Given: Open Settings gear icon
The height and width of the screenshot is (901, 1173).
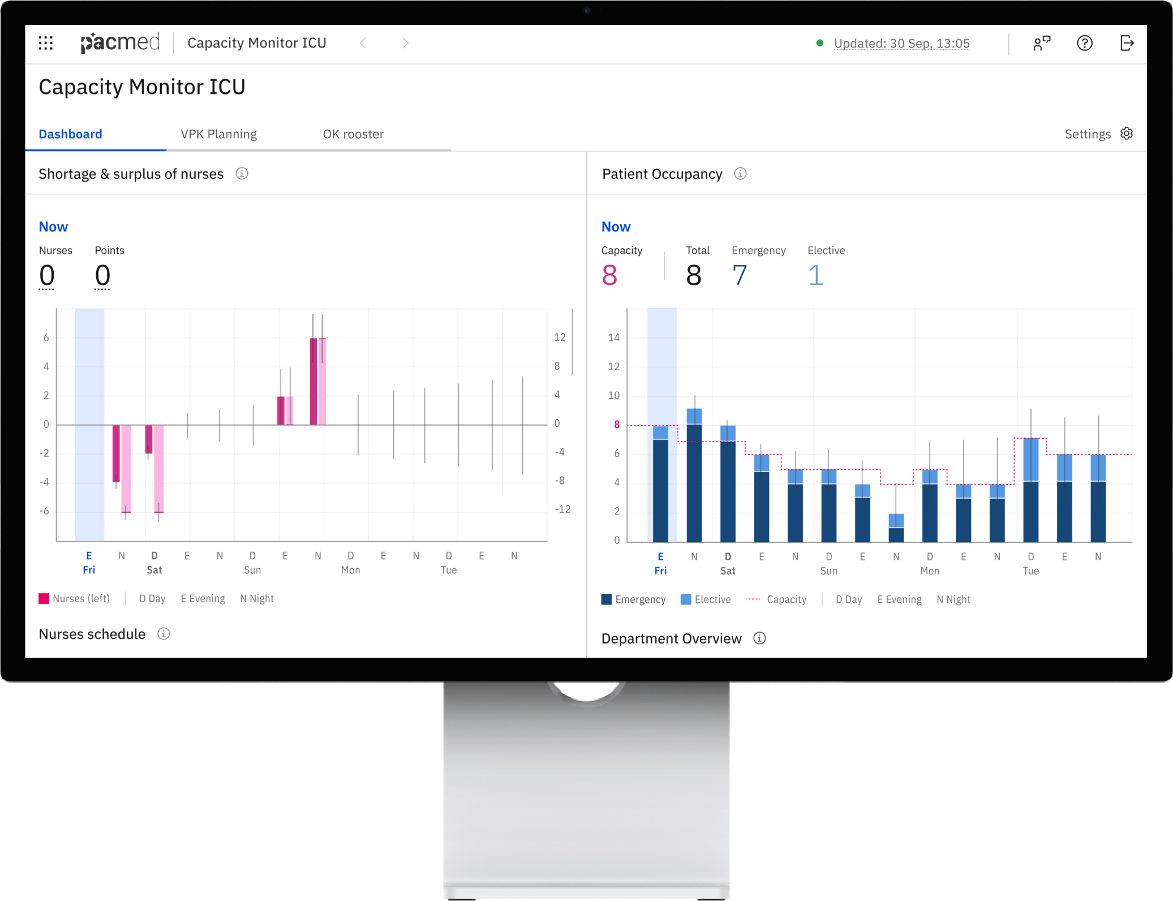Looking at the screenshot, I should [1127, 134].
